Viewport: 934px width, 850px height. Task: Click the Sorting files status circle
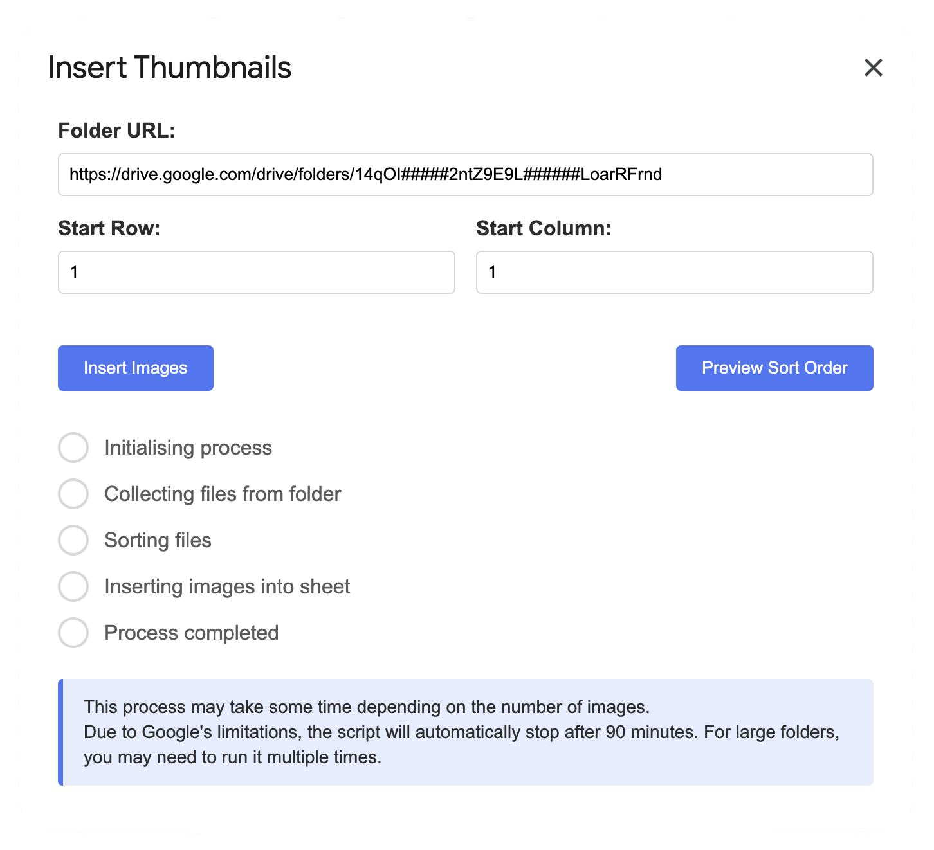[73, 540]
